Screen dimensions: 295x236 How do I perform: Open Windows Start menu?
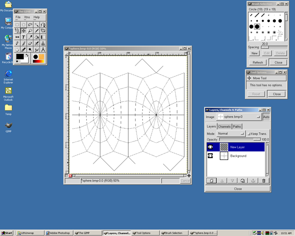pos(7,233)
